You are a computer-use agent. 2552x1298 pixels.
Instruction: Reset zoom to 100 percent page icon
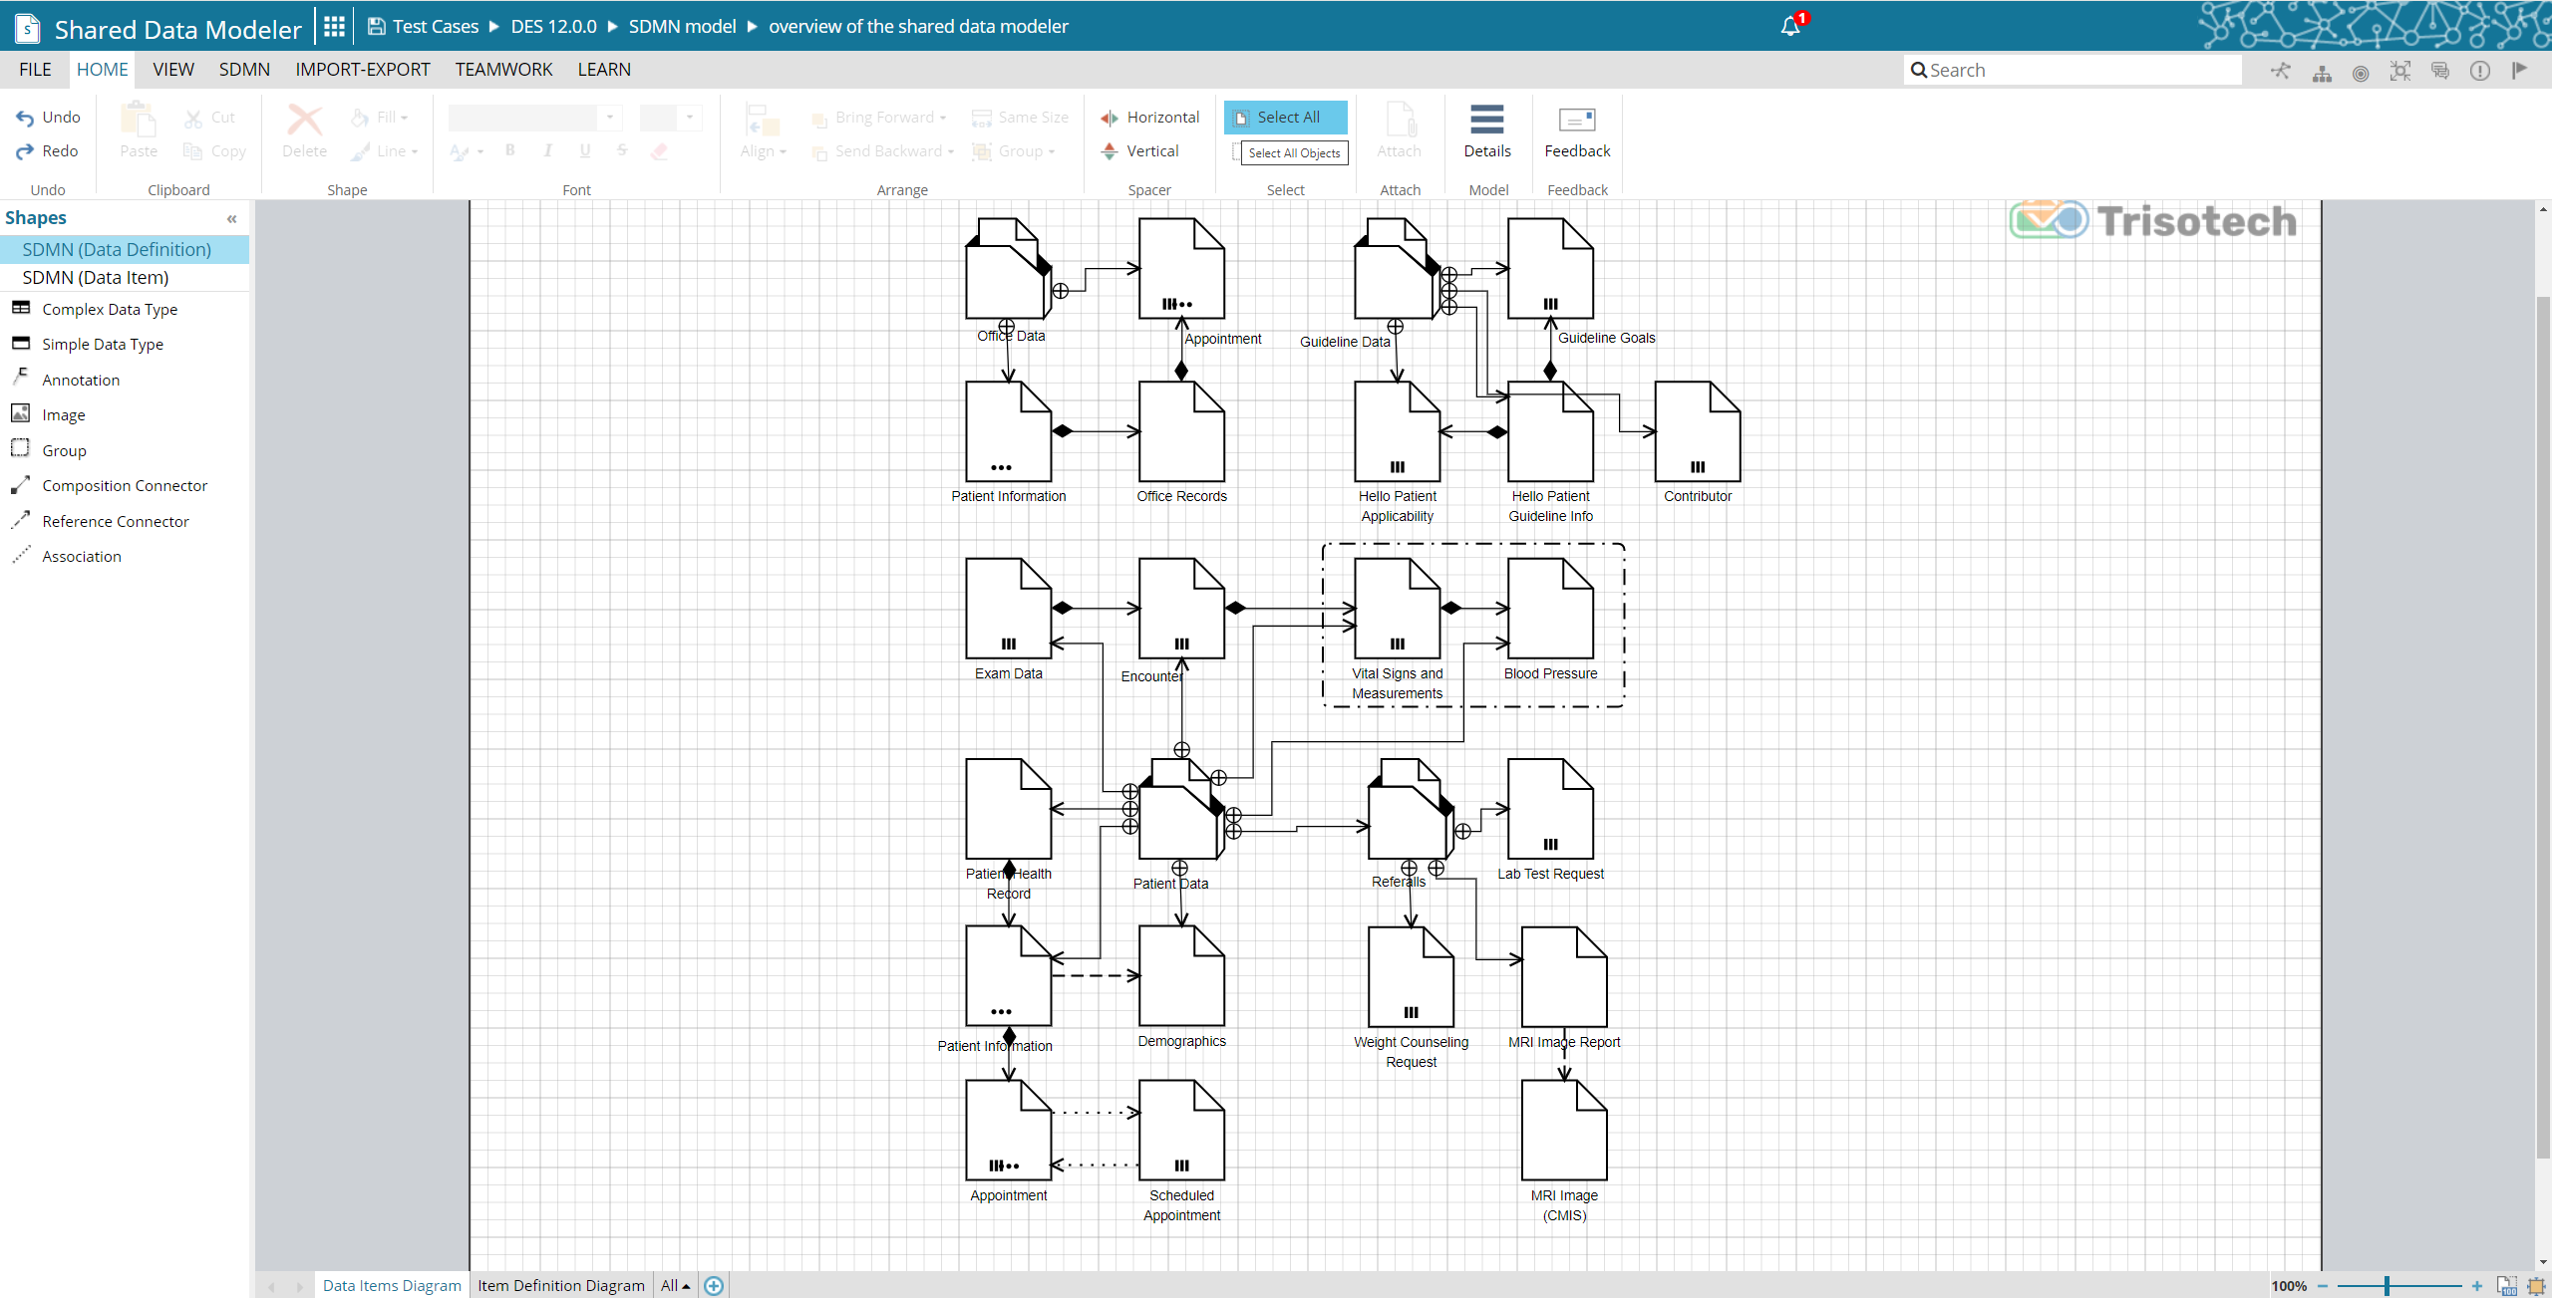point(2507,1286)
